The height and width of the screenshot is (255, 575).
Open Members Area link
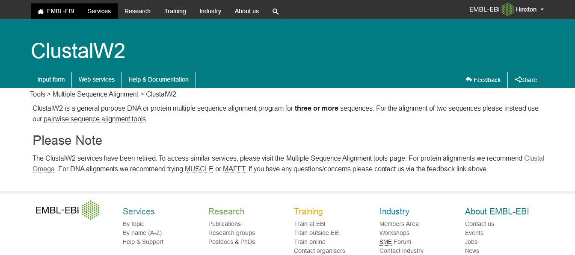[399, 224]
